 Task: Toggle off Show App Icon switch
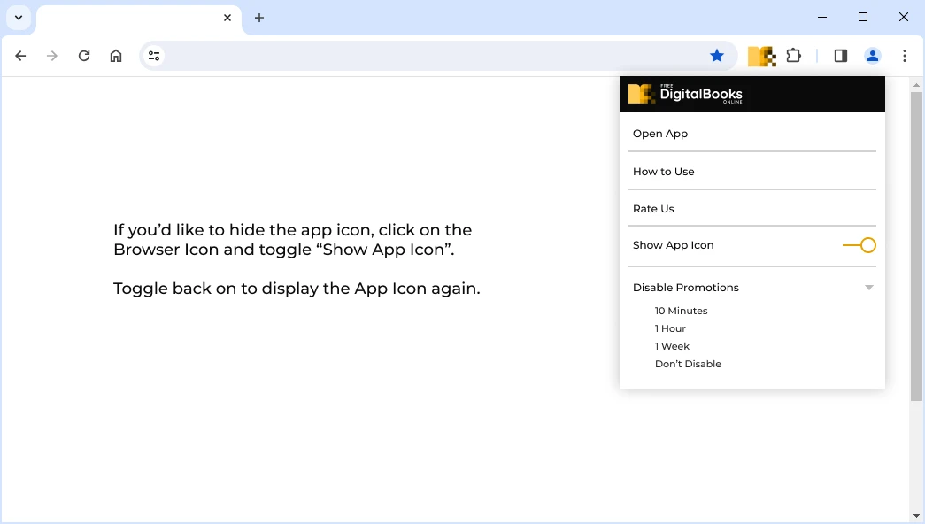tap(859, 245)
